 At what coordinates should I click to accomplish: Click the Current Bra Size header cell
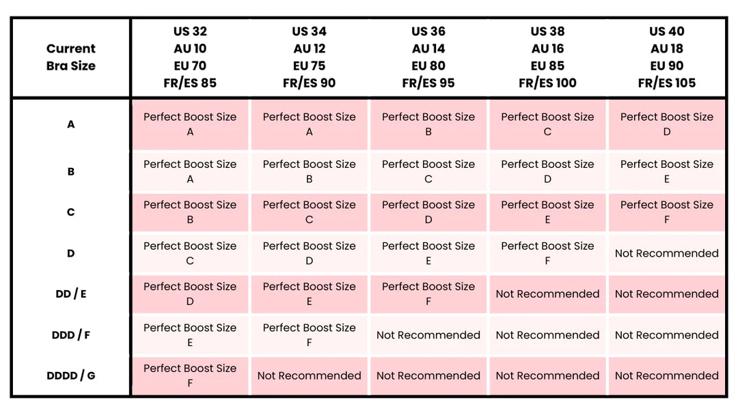[x=71, y=57]
